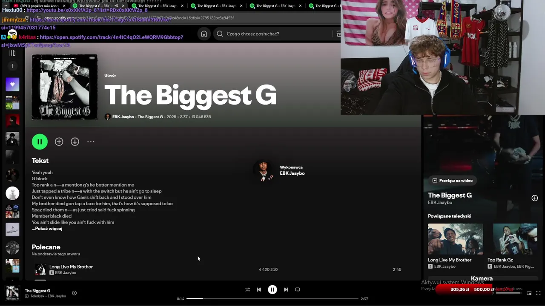Screen dimensions: 545x306
Task: Open white circular artist avatar in sidebar
Action: [x=12, y=193]
